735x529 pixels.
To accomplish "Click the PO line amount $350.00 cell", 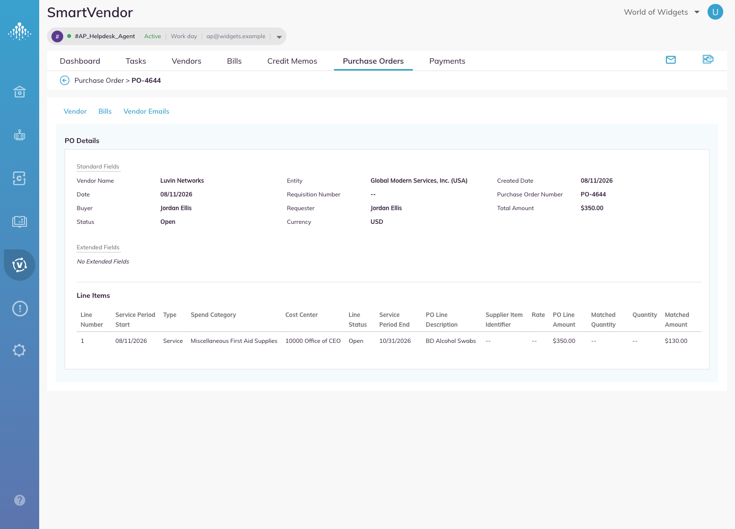I will click(564, 341).
